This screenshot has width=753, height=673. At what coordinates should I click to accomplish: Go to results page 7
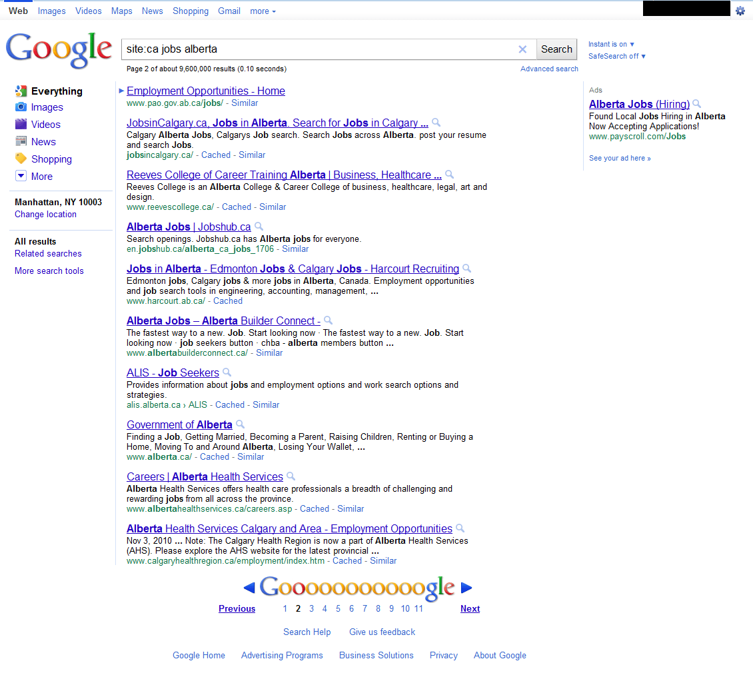point(365,608)
